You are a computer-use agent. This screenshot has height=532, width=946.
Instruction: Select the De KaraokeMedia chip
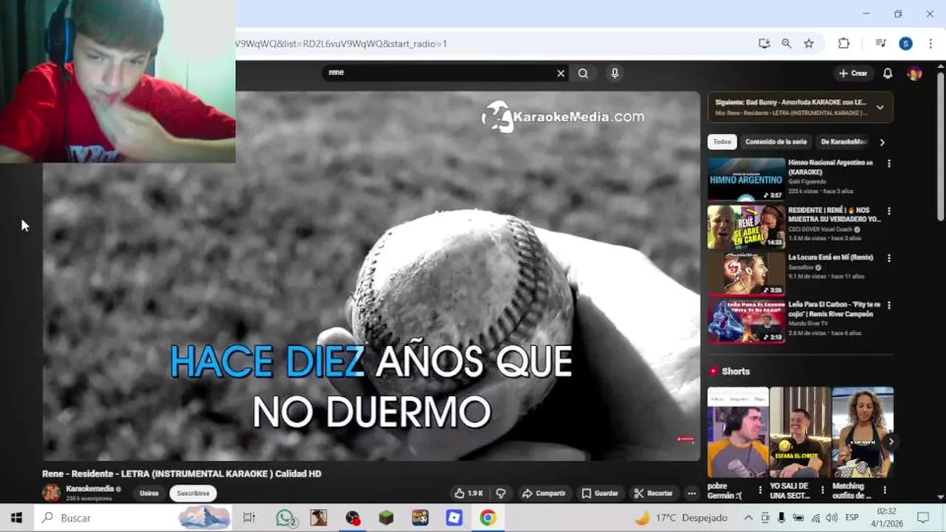(x=844, y=142)
